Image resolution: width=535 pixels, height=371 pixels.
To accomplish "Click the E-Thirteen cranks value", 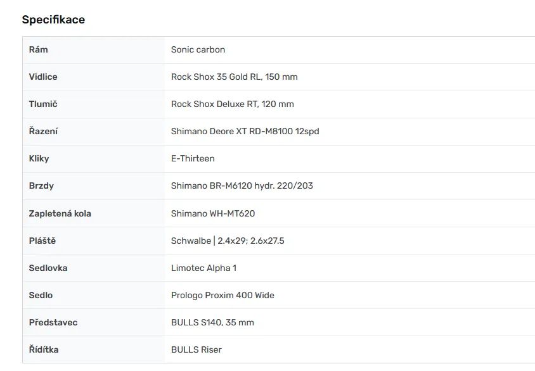I will click(x=193, y=158).
